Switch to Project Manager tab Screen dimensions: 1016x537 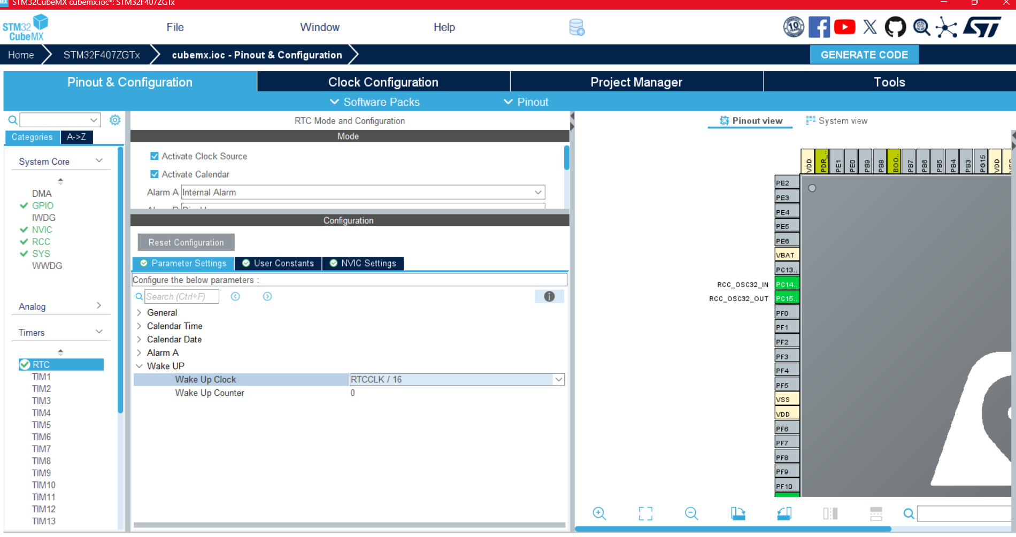point(636,82)
